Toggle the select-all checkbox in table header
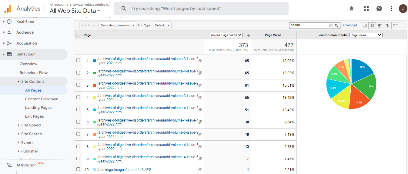This screenshot has width=408, height=174. coord(78,35)
